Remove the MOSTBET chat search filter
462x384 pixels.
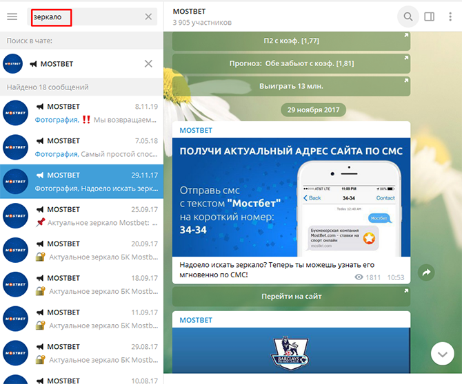pyautogui.click(x=148, y=63)
